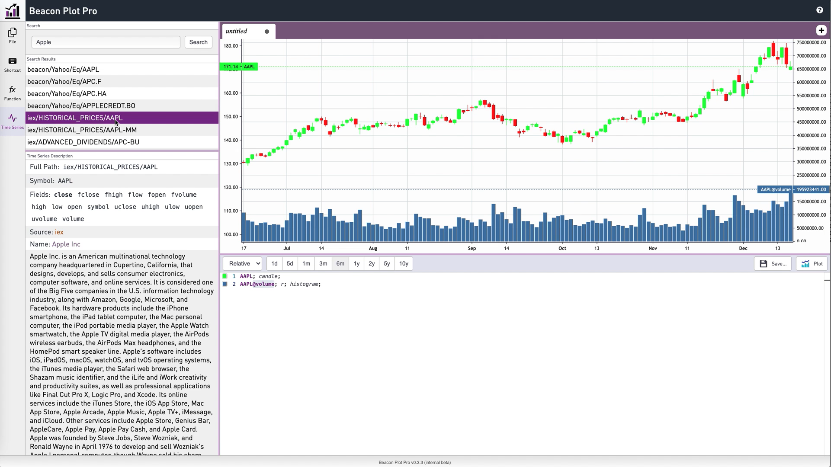Viewport: 831px width, 467px height.
Task: Click the Beacon Plot Pro logo icon
Action: 13,11
